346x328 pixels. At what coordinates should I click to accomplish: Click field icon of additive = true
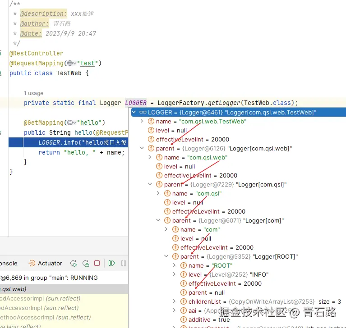pos(184,319)
